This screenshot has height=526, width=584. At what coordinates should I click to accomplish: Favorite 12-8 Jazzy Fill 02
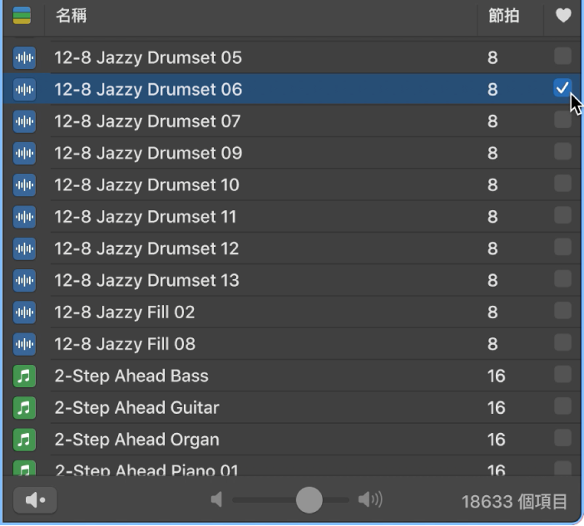(562, 311)
